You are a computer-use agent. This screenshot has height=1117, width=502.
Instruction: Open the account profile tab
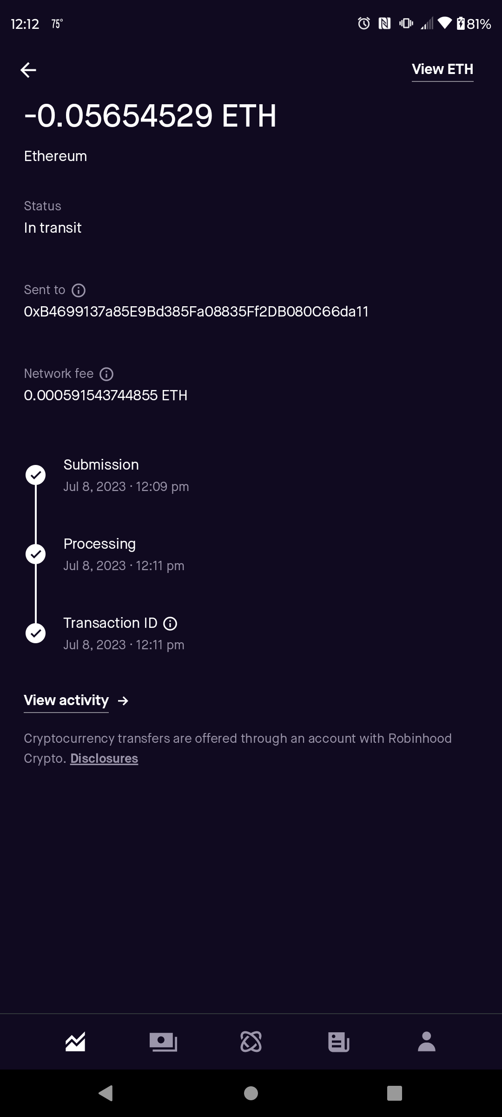click(426, 1042)
